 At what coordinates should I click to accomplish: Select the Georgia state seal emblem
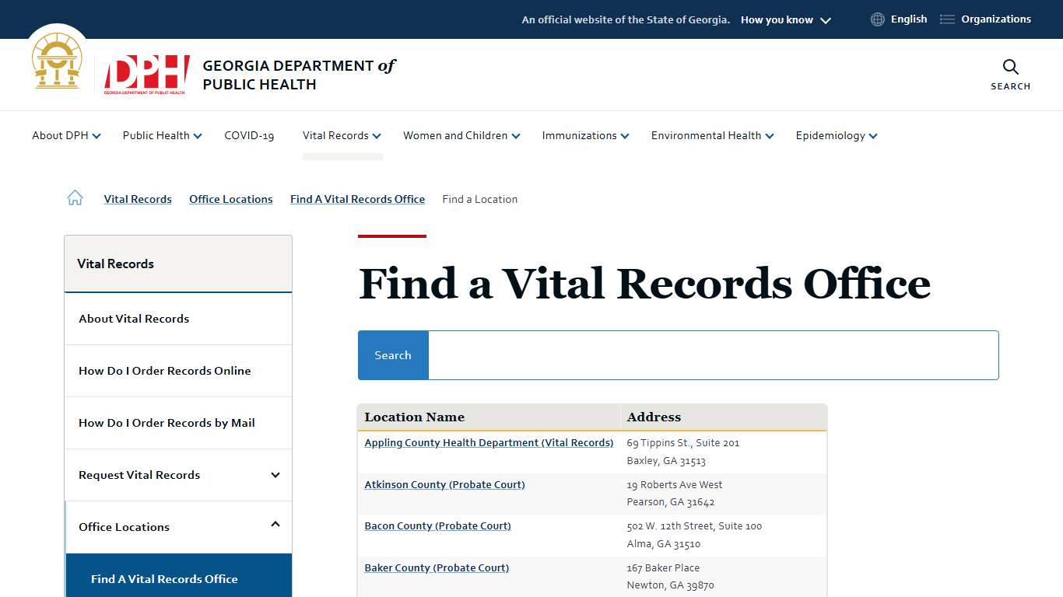pyautogui.click(x=56, y=59)
